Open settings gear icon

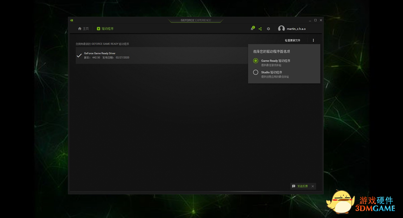click(x=268, y=29)
